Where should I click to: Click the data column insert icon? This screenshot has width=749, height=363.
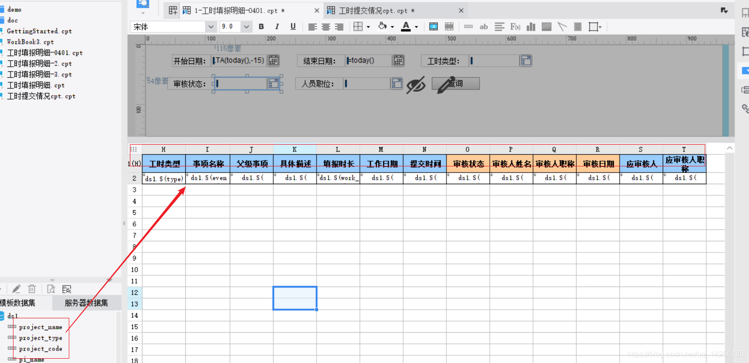[468, 26]
